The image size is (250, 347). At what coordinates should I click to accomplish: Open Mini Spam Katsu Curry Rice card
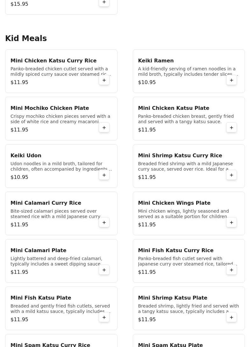pos(61,341)
